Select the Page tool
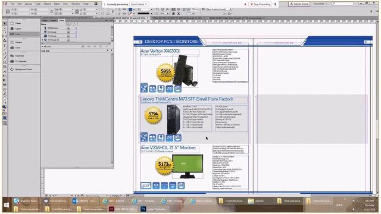Image resolution: width=381 pixels, height=214 pixels. click(5, 32)
